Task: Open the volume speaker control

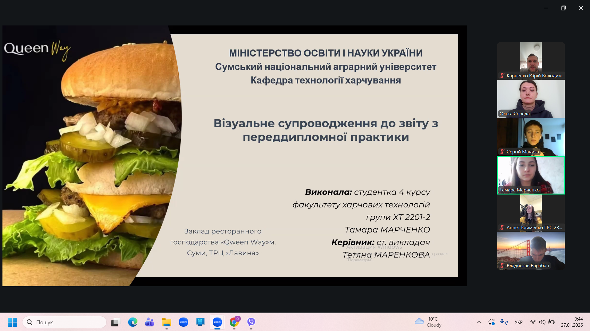Action: point(542,322)
